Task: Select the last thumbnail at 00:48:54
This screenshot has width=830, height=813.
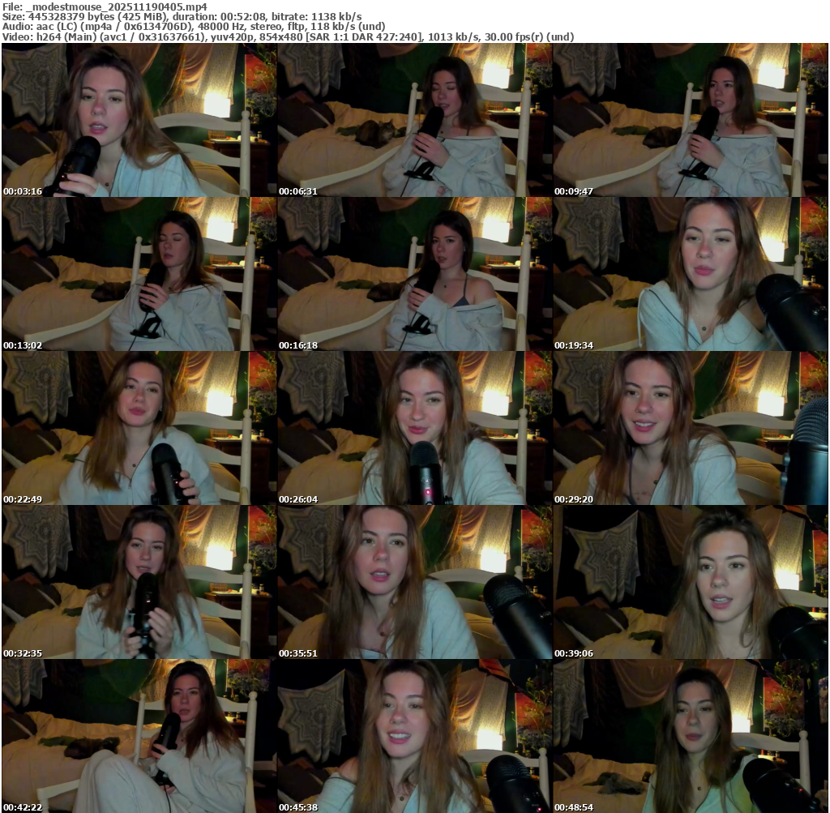Action: [x=691, y=736]
